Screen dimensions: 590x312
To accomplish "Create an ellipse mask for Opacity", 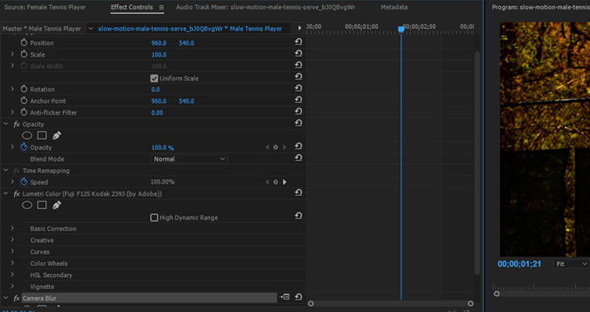I will pos(27,136).
